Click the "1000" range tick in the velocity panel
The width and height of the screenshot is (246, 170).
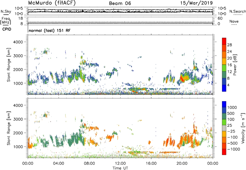pos(18,147)
